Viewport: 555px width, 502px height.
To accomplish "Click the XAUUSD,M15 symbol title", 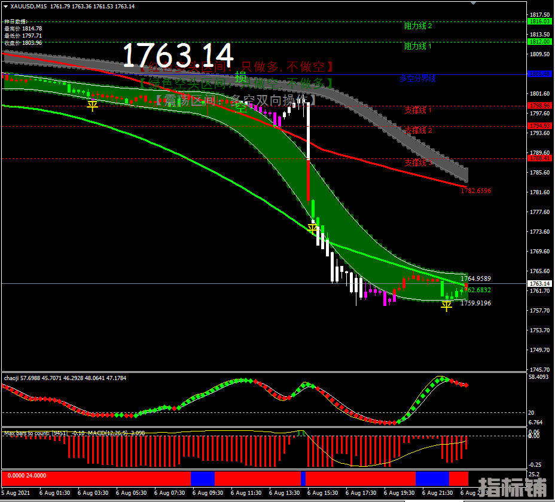I will click(28, 7).
